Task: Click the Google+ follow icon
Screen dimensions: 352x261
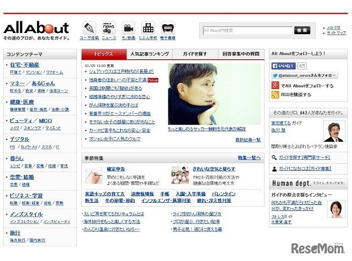Action: [275, 85]
